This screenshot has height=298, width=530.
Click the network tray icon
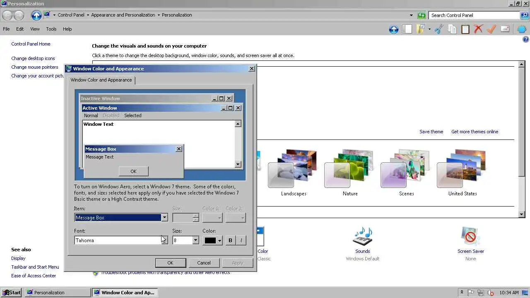click(x=481, y=293)
